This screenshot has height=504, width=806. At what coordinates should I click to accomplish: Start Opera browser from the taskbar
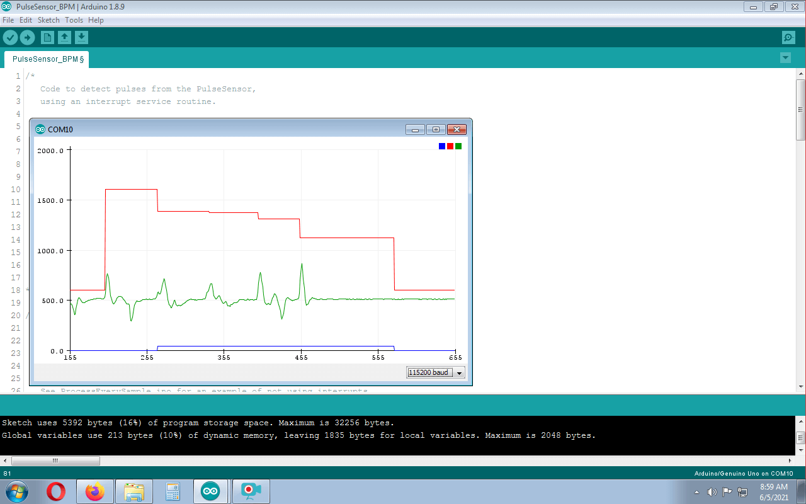56,491
